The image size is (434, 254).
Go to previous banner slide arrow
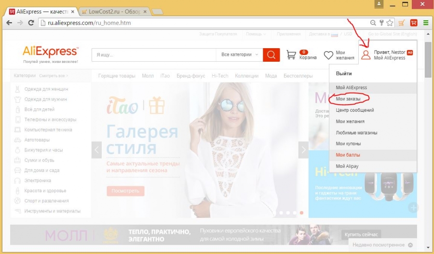click(x=96, y=150)
